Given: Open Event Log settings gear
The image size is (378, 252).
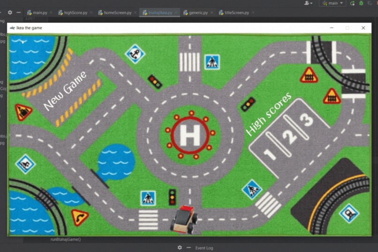Looking at the screenshot, I should click(180, 248).
